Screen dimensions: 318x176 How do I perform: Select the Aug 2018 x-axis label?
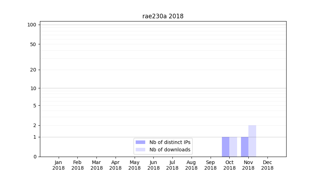pos(191,165)
